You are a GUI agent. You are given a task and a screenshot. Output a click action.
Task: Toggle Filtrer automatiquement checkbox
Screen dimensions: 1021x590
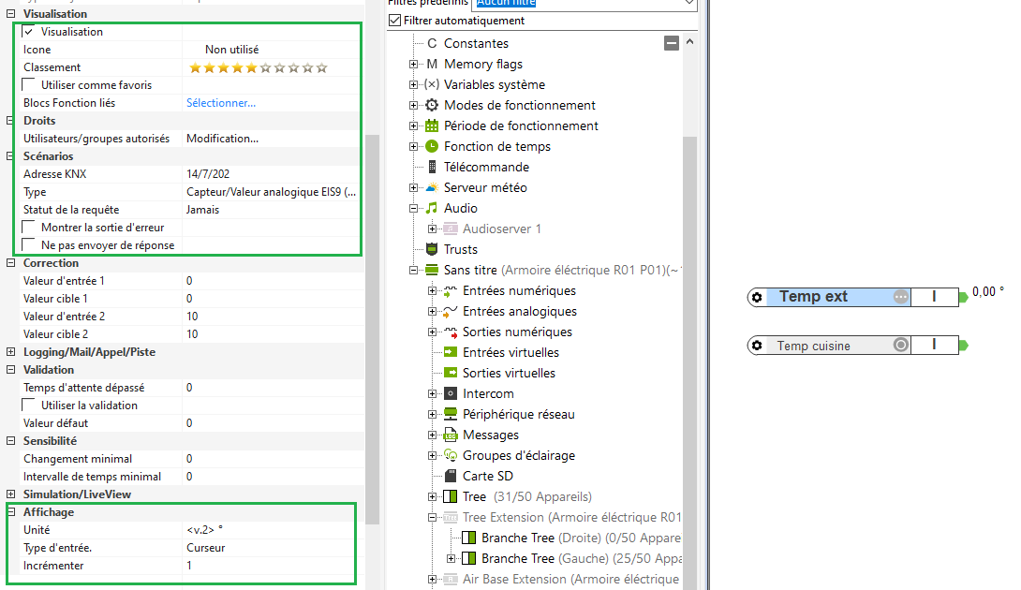click(395, 21)
